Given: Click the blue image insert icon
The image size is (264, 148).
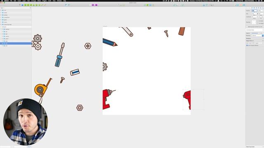Looking at the screenshot, I should click(22, 5).
